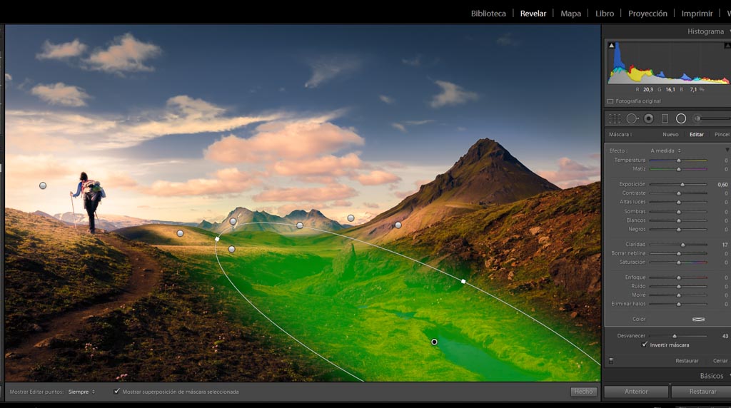Uncheck Invertir máscara checkbox

coord(645,345)
